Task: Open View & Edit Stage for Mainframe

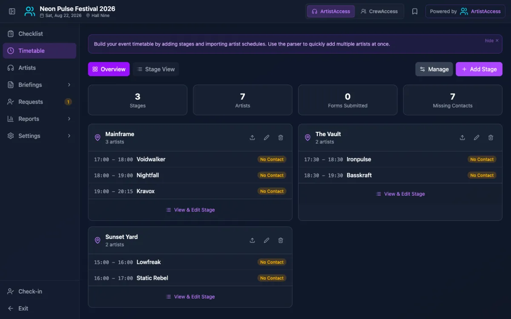Action: pyautogui.click(x=190, y=210)
